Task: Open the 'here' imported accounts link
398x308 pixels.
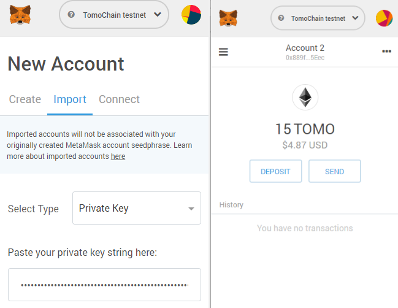Action: 118,156
